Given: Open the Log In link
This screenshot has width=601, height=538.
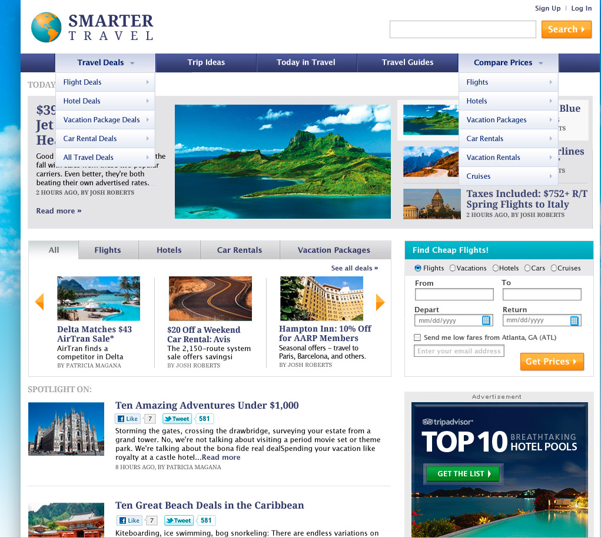Looking at the screenshot, I should 581,8.
